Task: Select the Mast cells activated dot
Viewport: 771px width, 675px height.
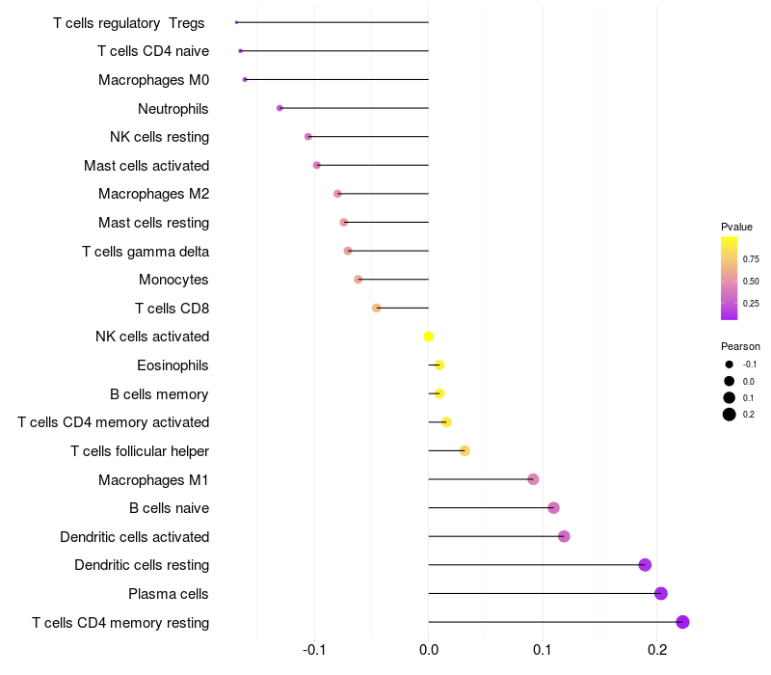Action: point(317,165)
